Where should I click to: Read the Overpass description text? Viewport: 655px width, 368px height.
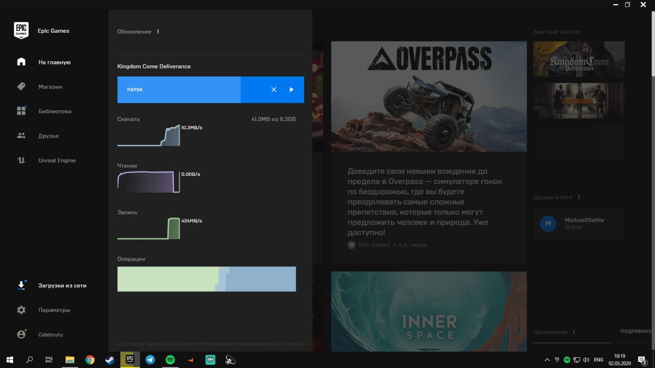pos(425,202)
